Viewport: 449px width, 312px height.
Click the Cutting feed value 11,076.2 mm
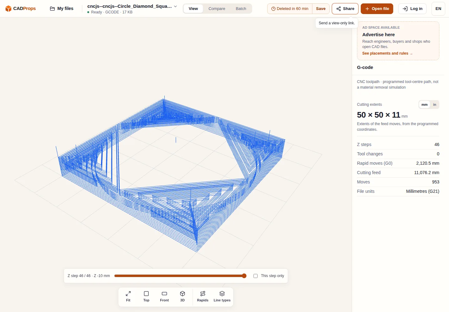(427, 173)
